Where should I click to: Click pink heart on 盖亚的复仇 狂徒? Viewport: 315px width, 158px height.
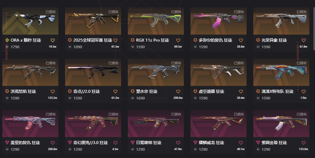pos(53,143)
